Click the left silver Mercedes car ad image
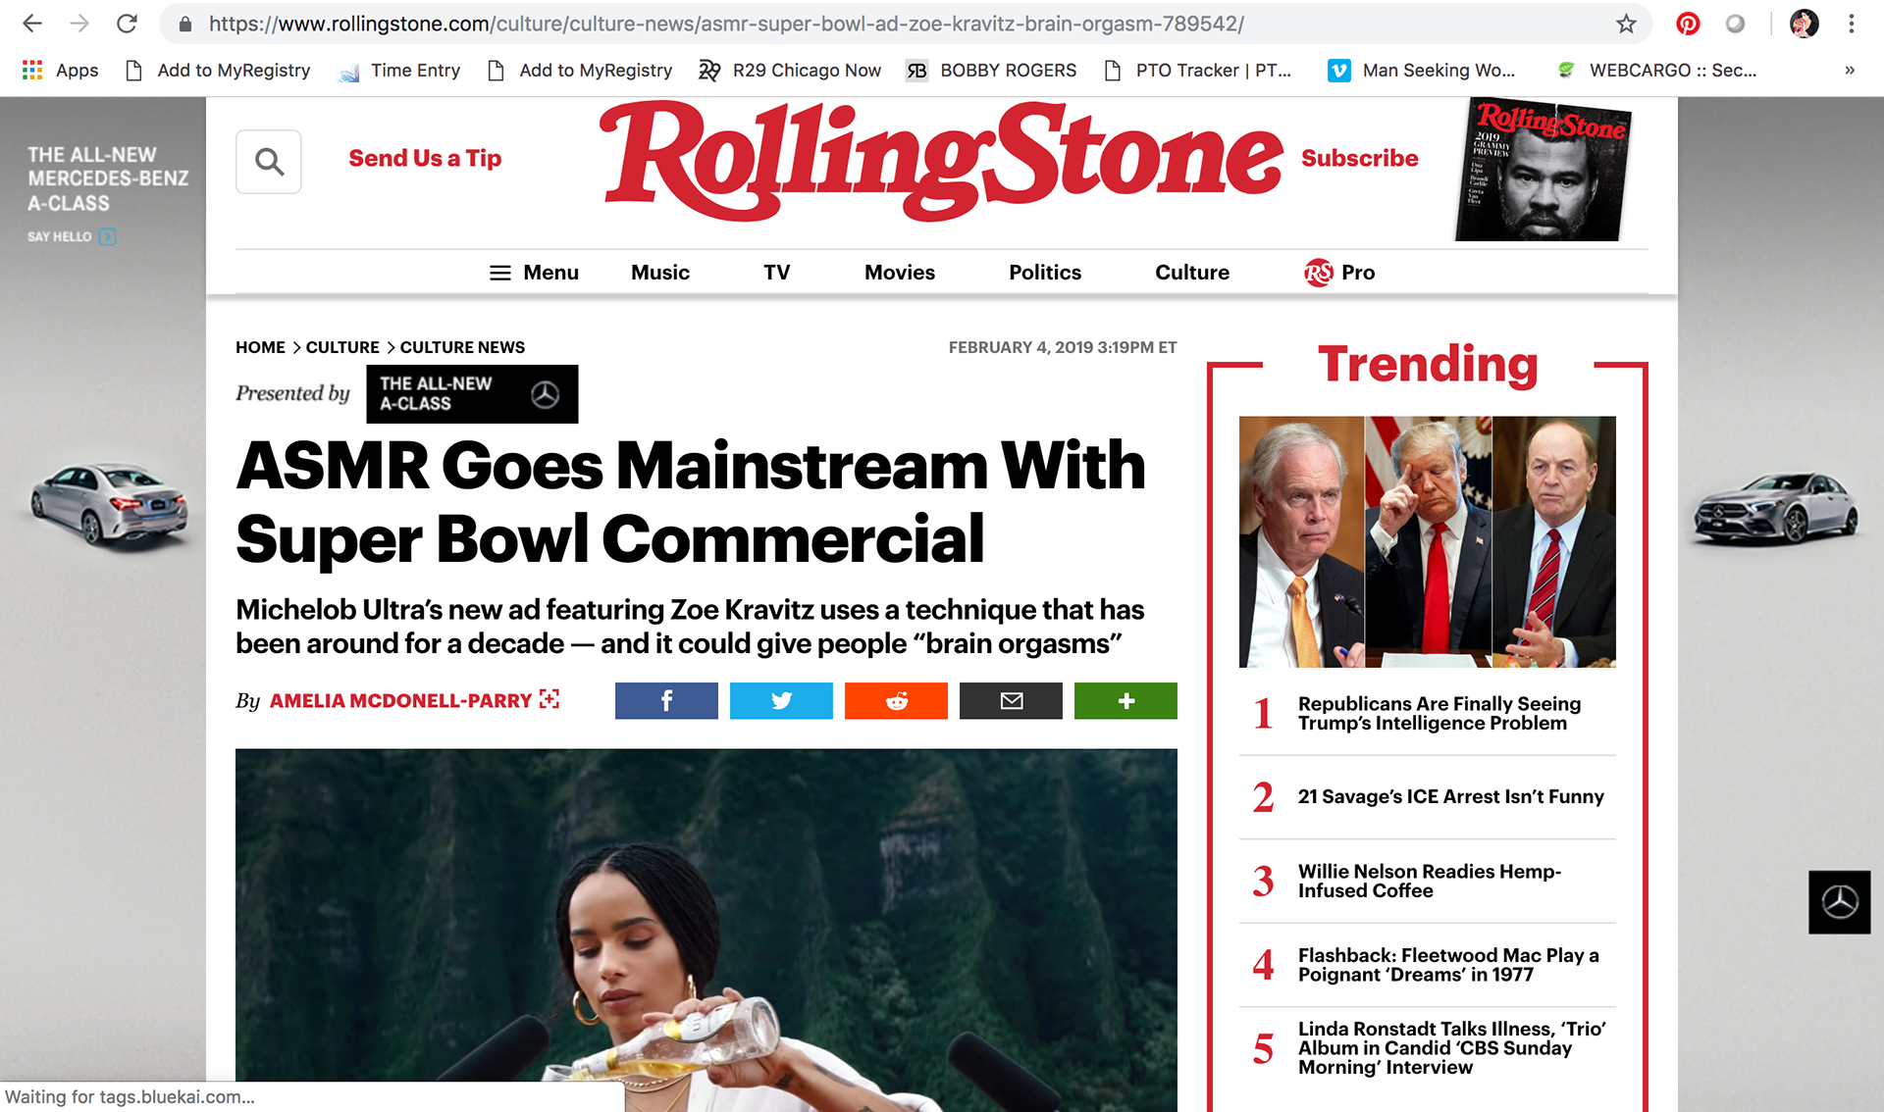This screenshot has width=1884, height=1112. click(108, 505)
